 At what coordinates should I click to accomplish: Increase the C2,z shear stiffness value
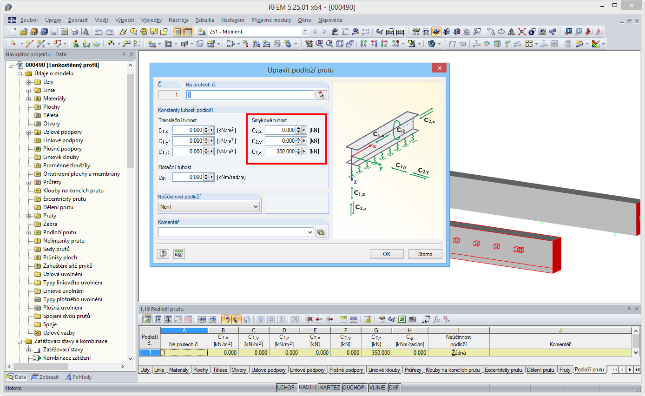tap(299, 150)
